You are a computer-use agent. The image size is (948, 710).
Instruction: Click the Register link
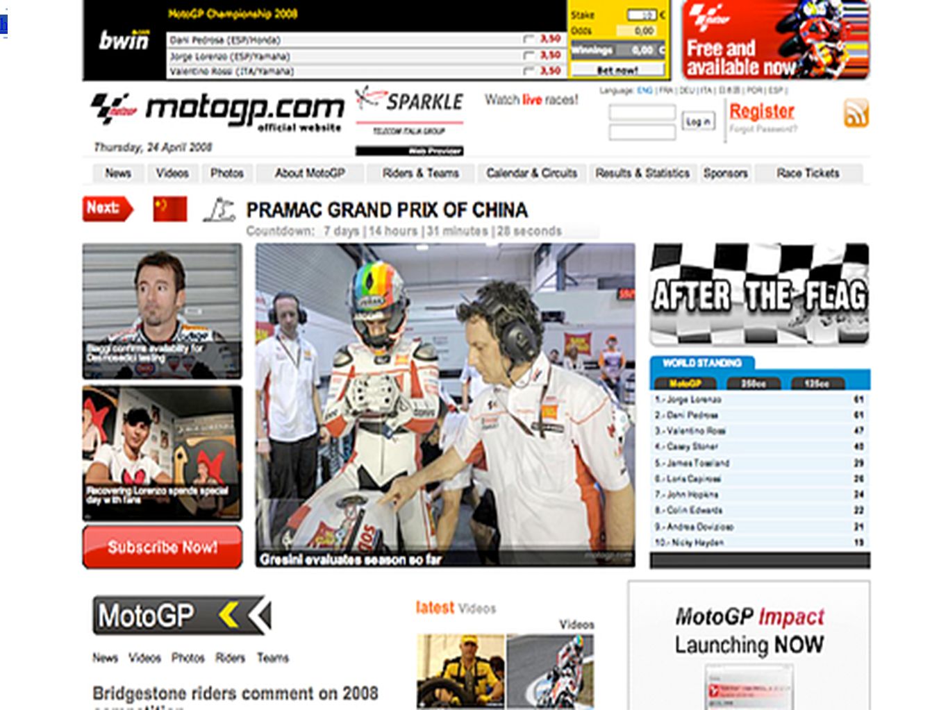[x=762, y=111]
